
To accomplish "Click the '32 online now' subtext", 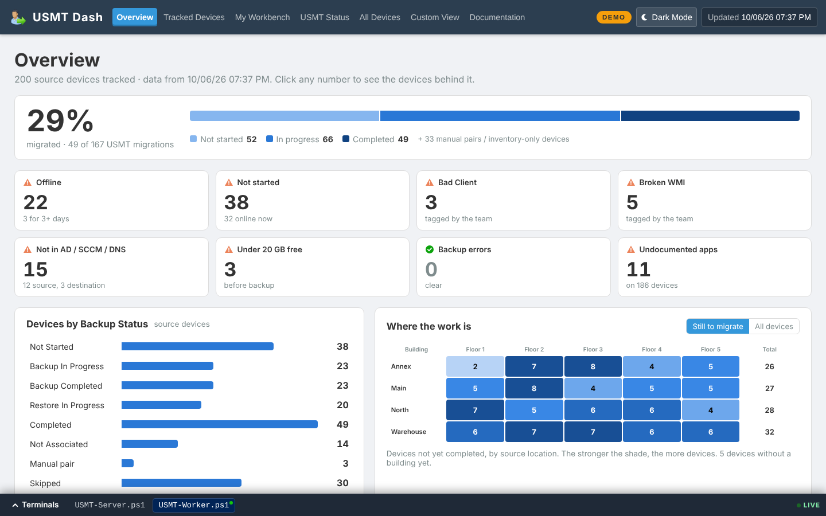I will (x=248, y=218).
